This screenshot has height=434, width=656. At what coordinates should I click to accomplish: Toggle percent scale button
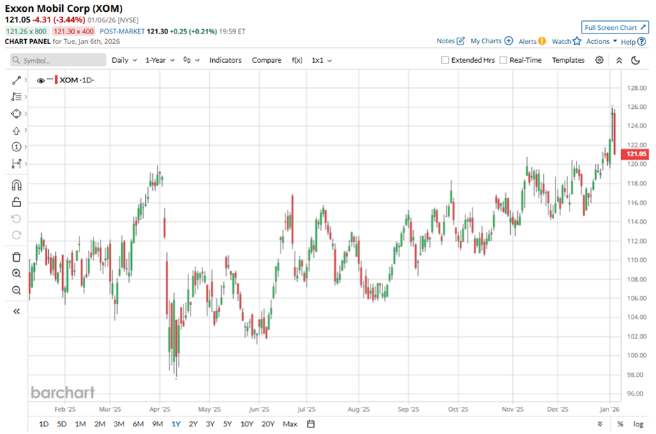(620, 424)
